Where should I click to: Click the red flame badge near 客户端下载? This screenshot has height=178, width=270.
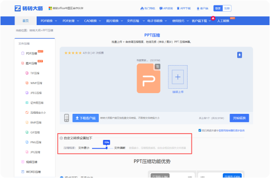coord(213,18)
